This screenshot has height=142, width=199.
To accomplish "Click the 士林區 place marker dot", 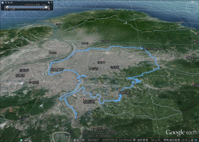I will [x=90, y=42].
